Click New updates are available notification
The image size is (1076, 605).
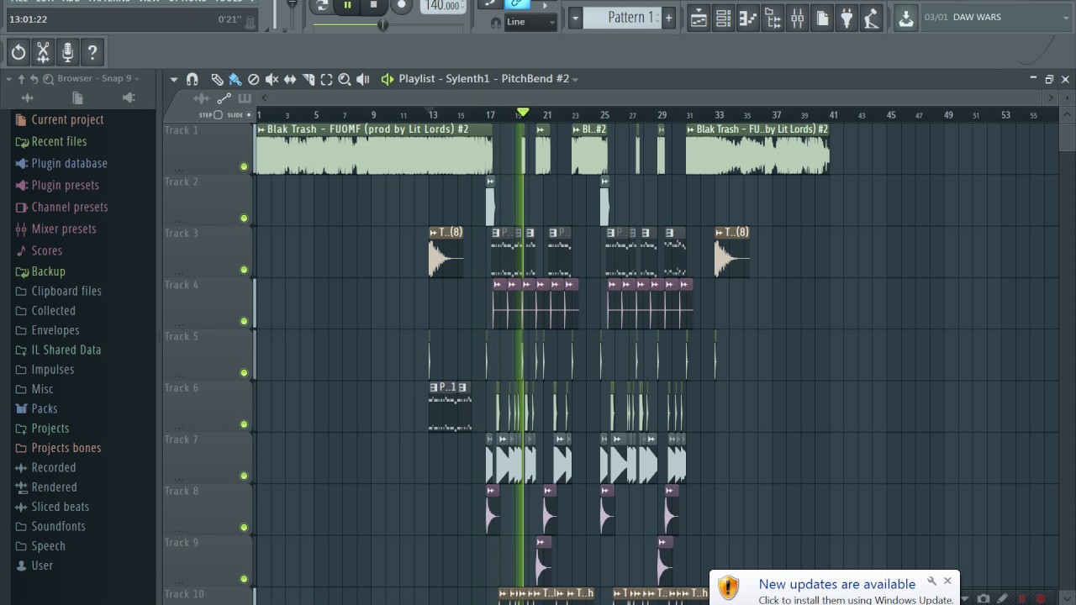tap(836, 585)
